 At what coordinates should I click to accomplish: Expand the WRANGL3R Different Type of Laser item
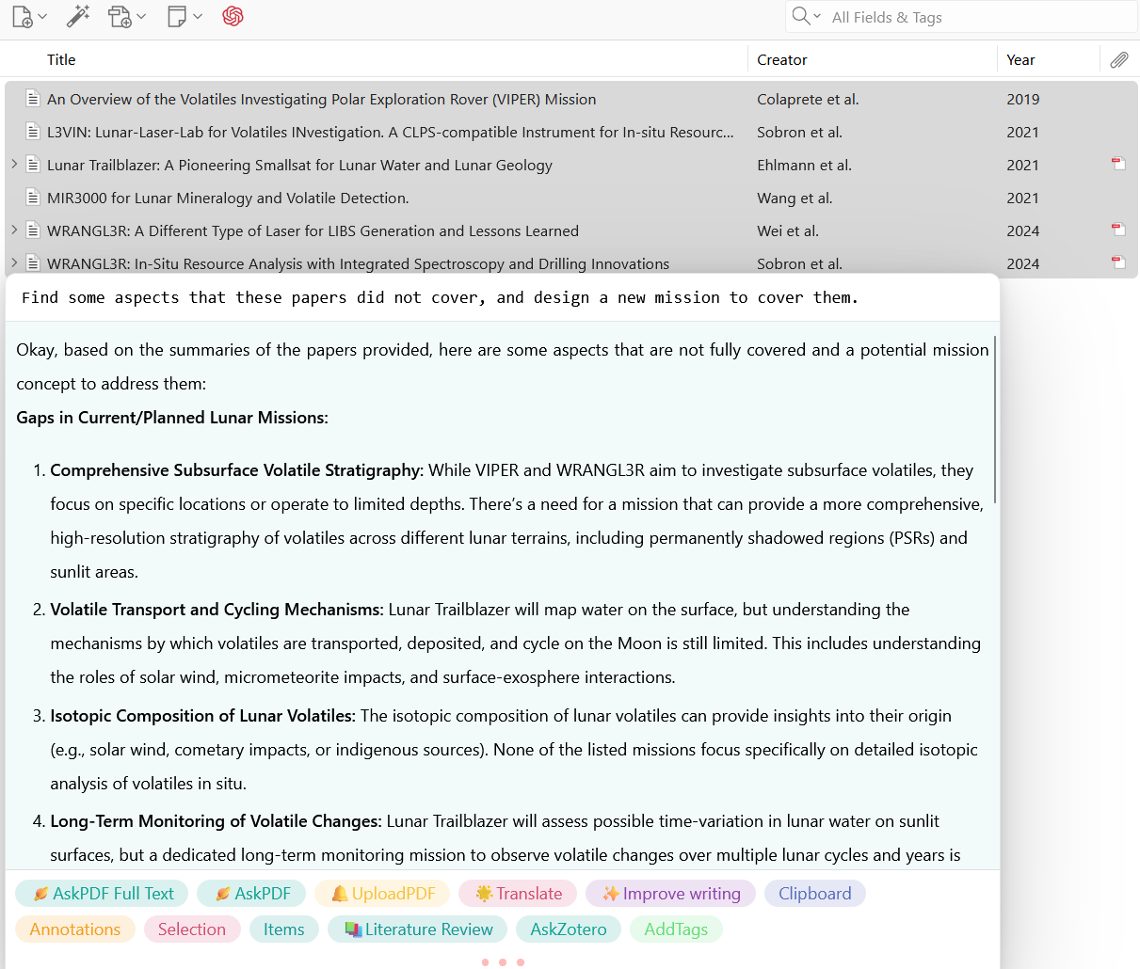pyautogui.click(x=14, y=230)
